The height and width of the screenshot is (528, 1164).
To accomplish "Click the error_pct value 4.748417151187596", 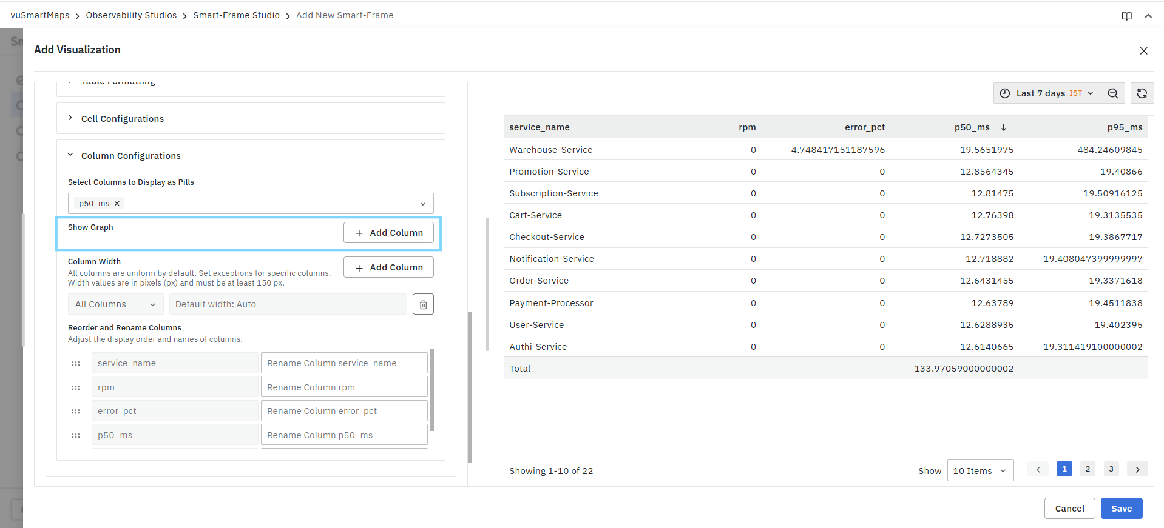I will 837,150.
